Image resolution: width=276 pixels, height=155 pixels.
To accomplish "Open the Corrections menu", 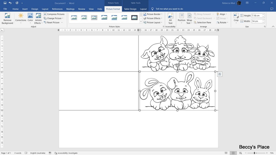I will click(20, 19).
